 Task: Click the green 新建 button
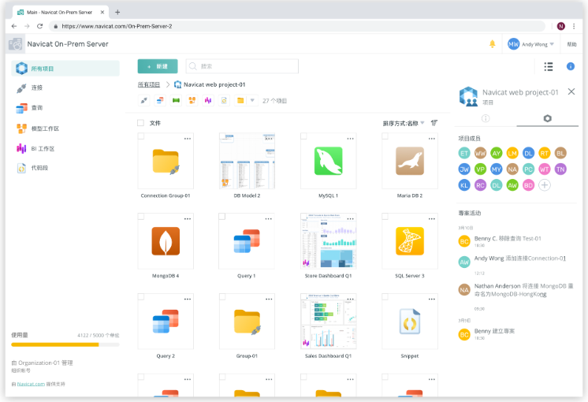[x=158, y=66]
